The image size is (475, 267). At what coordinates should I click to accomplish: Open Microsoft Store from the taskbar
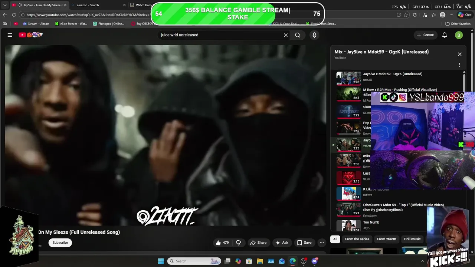point(249,261)
